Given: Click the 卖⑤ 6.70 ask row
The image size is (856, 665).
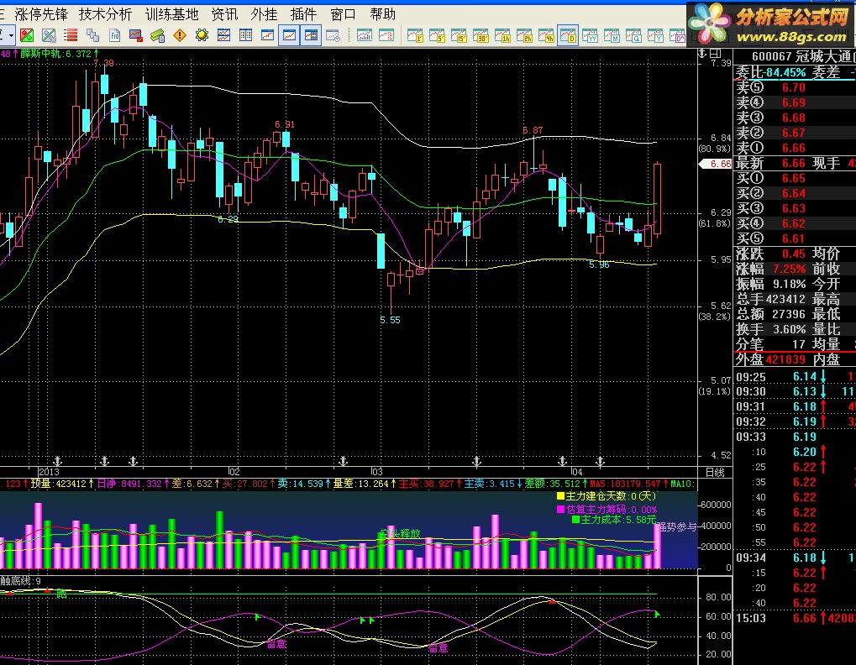Looking at the screenshot, I should coord(795,87).
